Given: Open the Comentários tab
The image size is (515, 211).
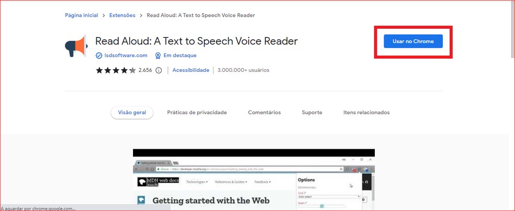Looking at the screenshot, I should [x=264, y=113].
